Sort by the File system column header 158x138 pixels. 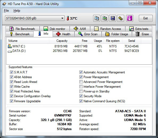(x=113, y=41)
